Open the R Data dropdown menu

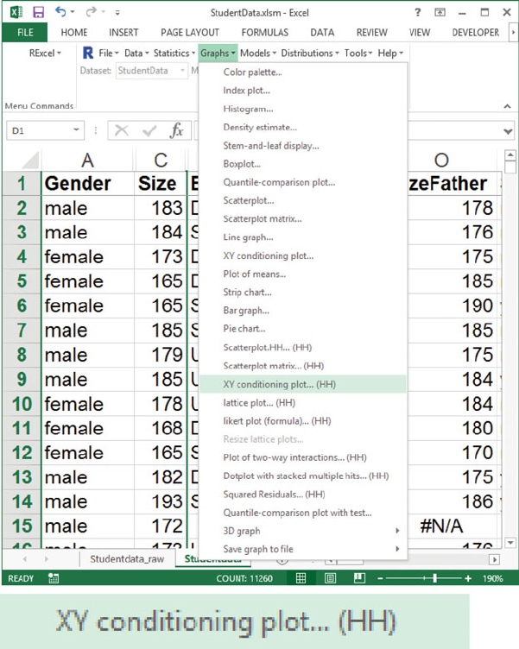click(136, 53)
